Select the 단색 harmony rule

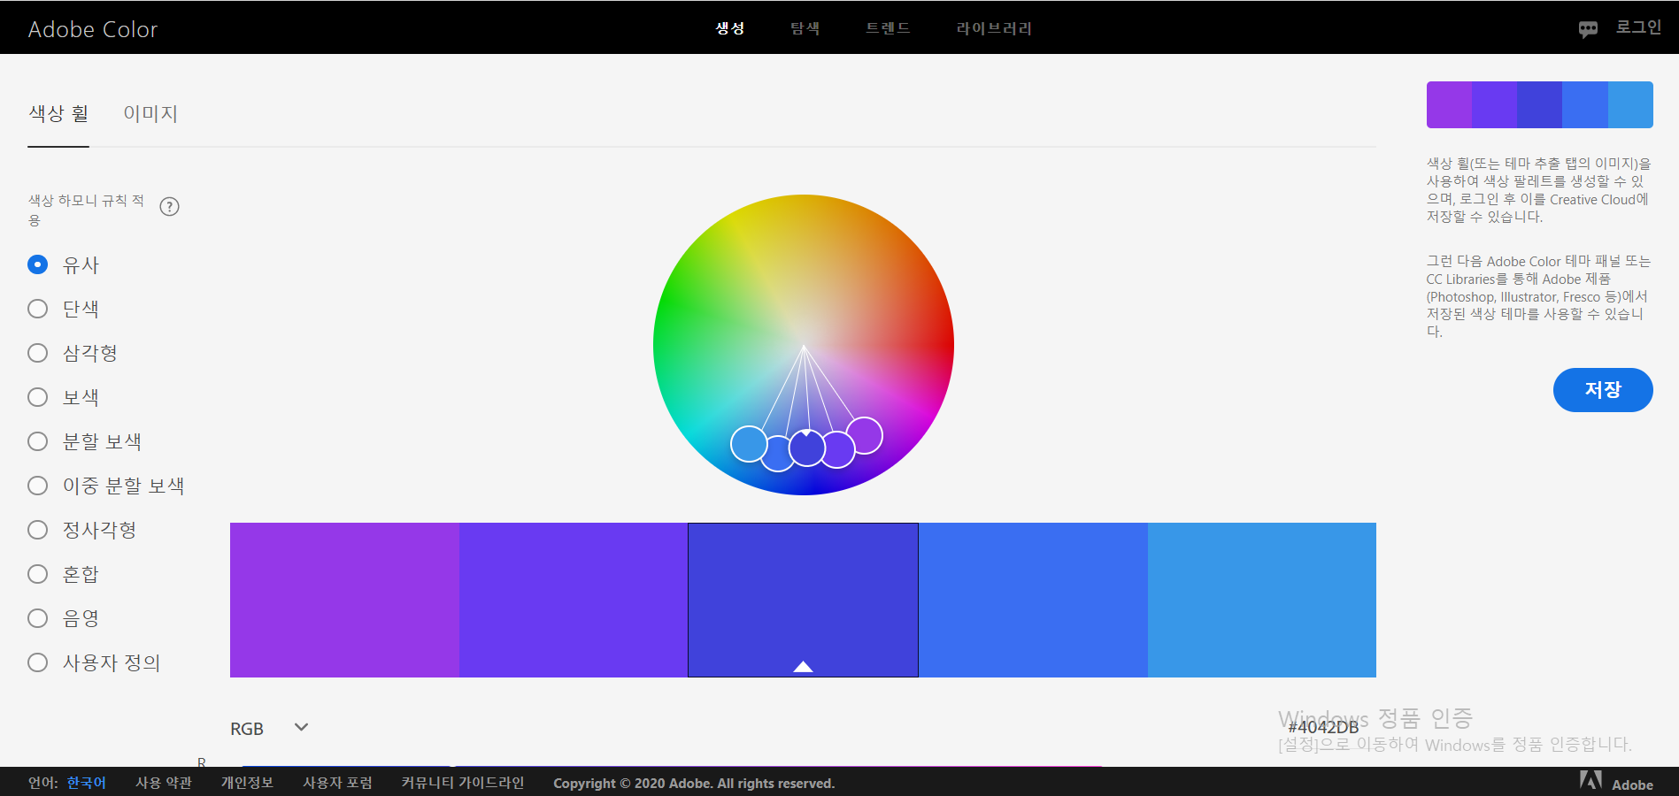64,309
